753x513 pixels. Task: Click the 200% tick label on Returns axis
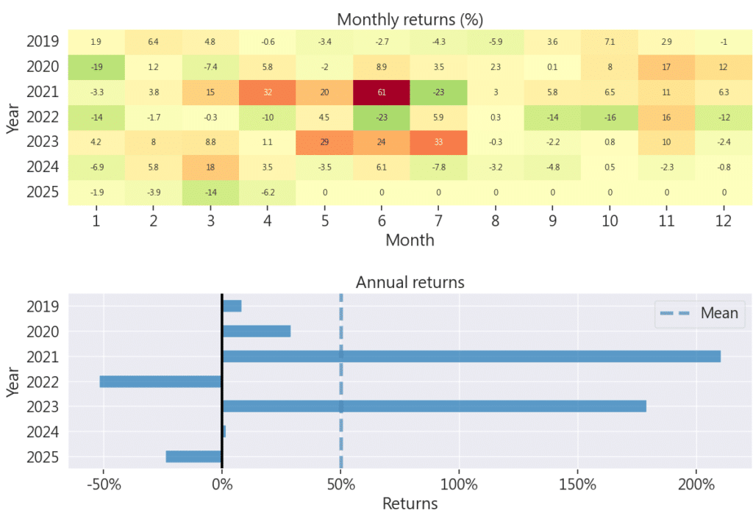point(696,485)
